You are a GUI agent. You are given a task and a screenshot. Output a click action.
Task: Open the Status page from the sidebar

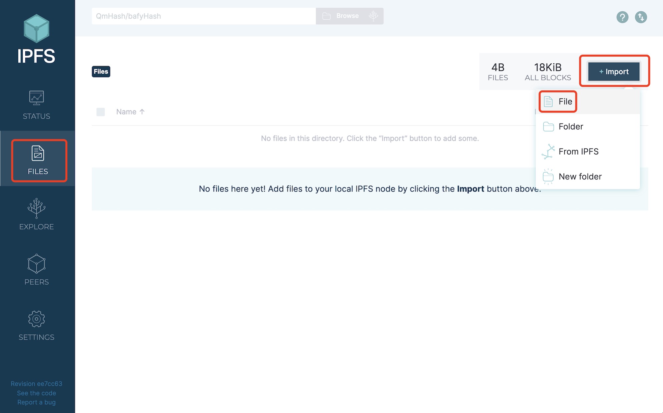[36, 105]
